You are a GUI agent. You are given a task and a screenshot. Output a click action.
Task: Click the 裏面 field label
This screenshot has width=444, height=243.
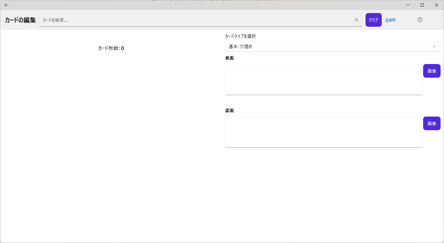click(229, 111)
